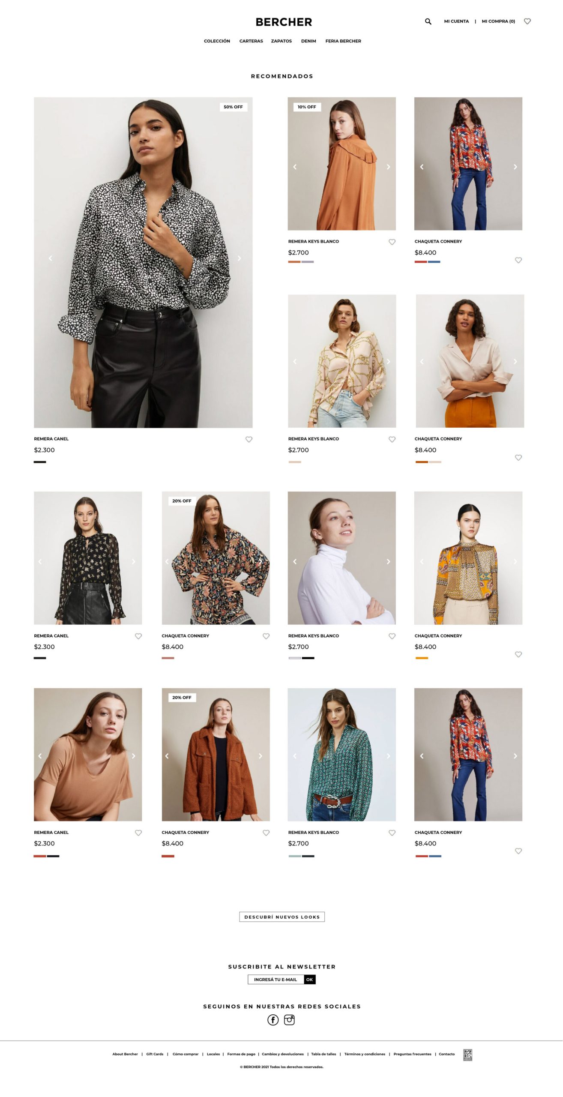Click the Ingresá tu e-mail field
The height and width of the screenshot is (1097, 563).
tap(276, 979)
